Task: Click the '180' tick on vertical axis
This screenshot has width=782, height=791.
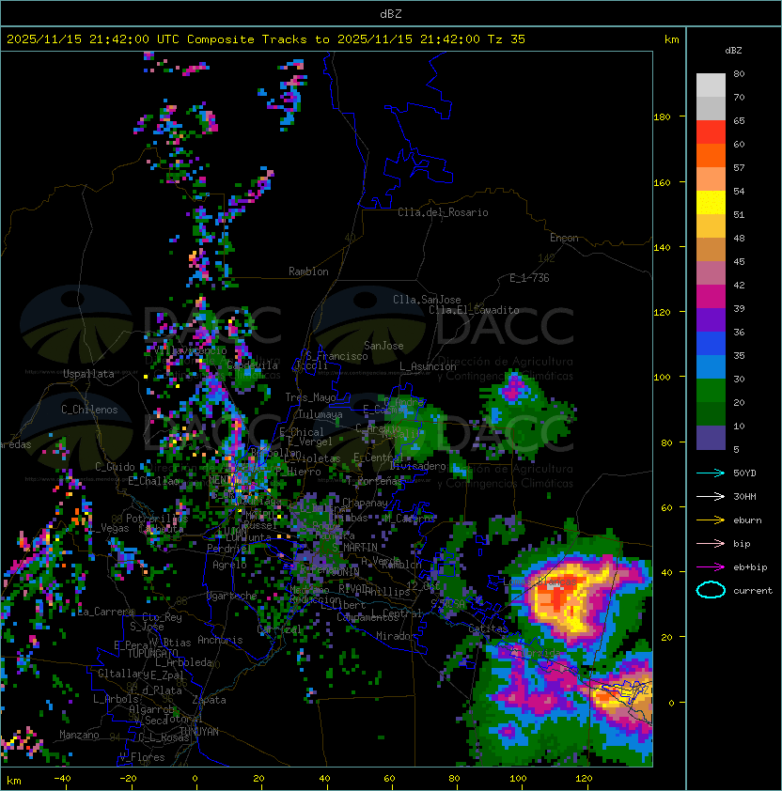Action: [662, 116]
